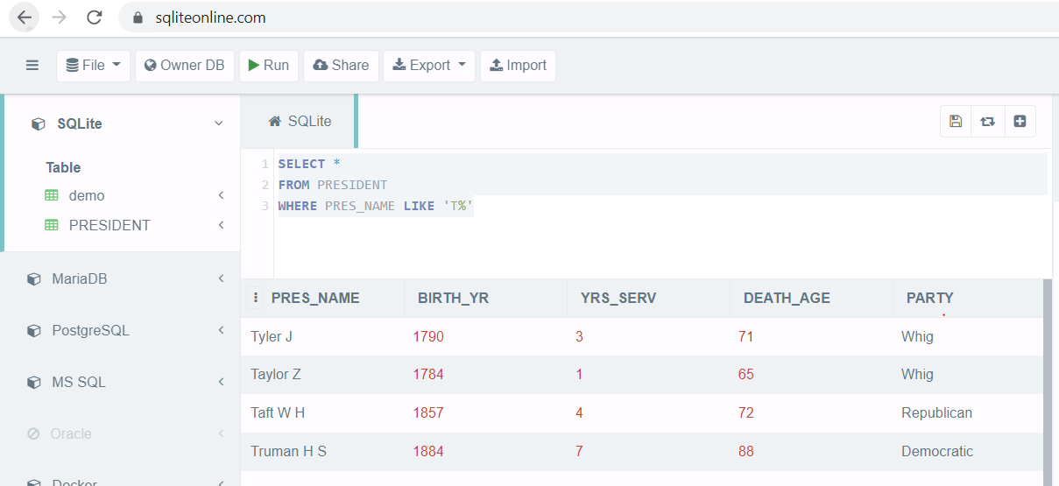
Task: Switch to the SQLite editor tab
Action: pyautogui.click(x=300, y=122)
